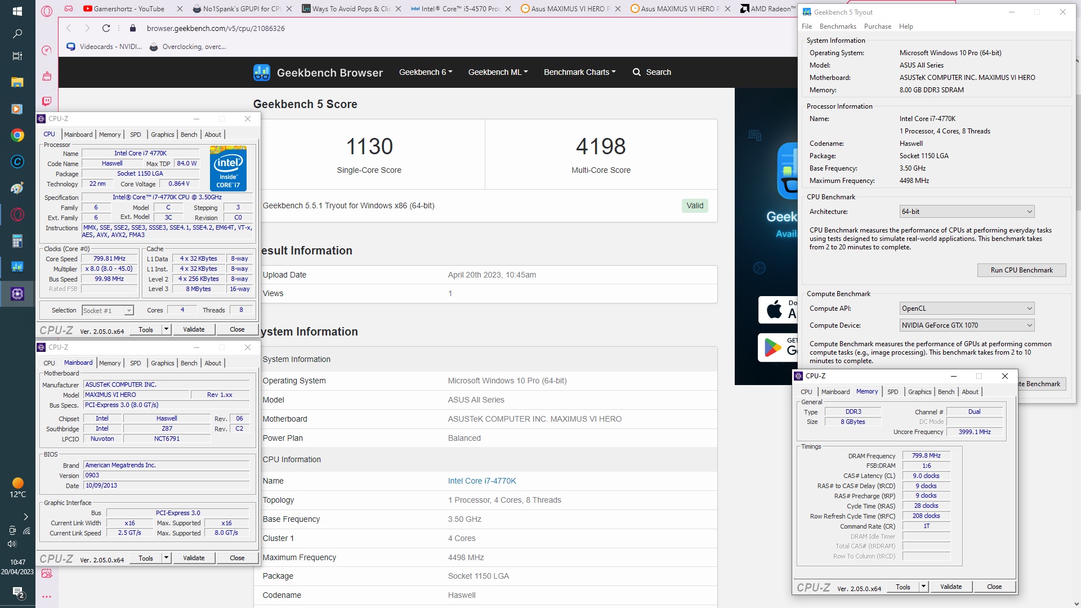Switch to Bench tab in Mainboard CPU-Z window
This screenshot has height=608, width=1081.
(x=189, y=363)
